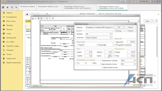Open Двусторонняя печать dropdown
Image resolution: width=162 pixels, height=91 pixels.
135,64
